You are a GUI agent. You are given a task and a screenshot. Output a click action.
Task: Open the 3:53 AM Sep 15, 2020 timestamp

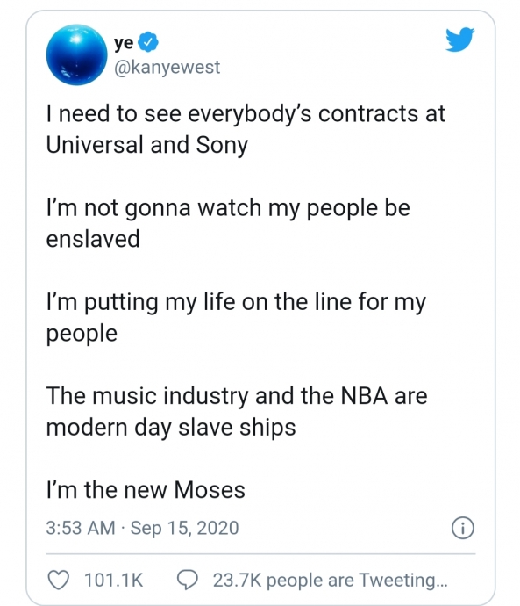pyautogui.click(x=142, y=528)
